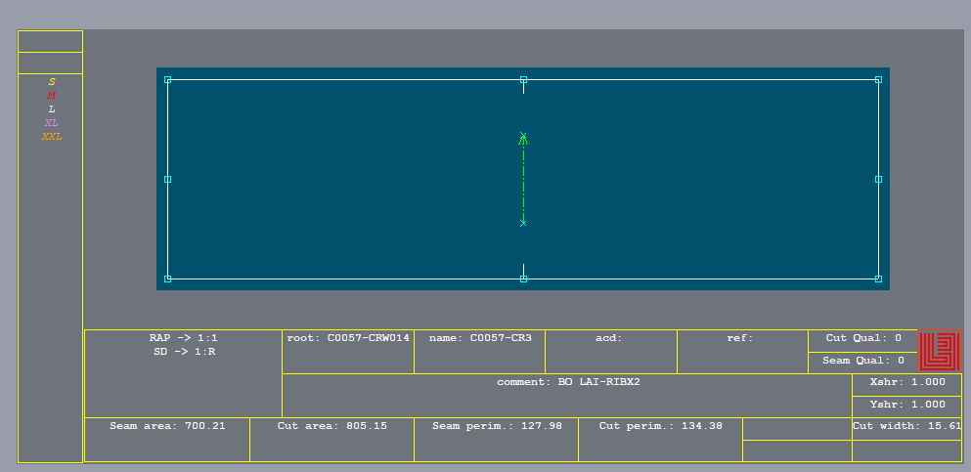Choose size XL in the size list
The image size is (971, 472).
(x=52, y=123)
